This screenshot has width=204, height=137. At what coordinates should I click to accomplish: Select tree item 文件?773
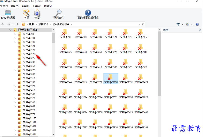[29, 114]
